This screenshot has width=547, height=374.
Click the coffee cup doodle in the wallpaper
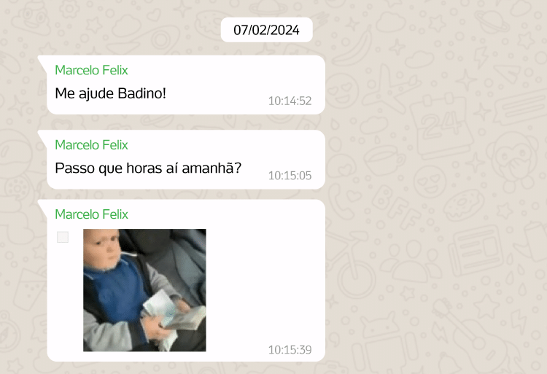point(384,160)
